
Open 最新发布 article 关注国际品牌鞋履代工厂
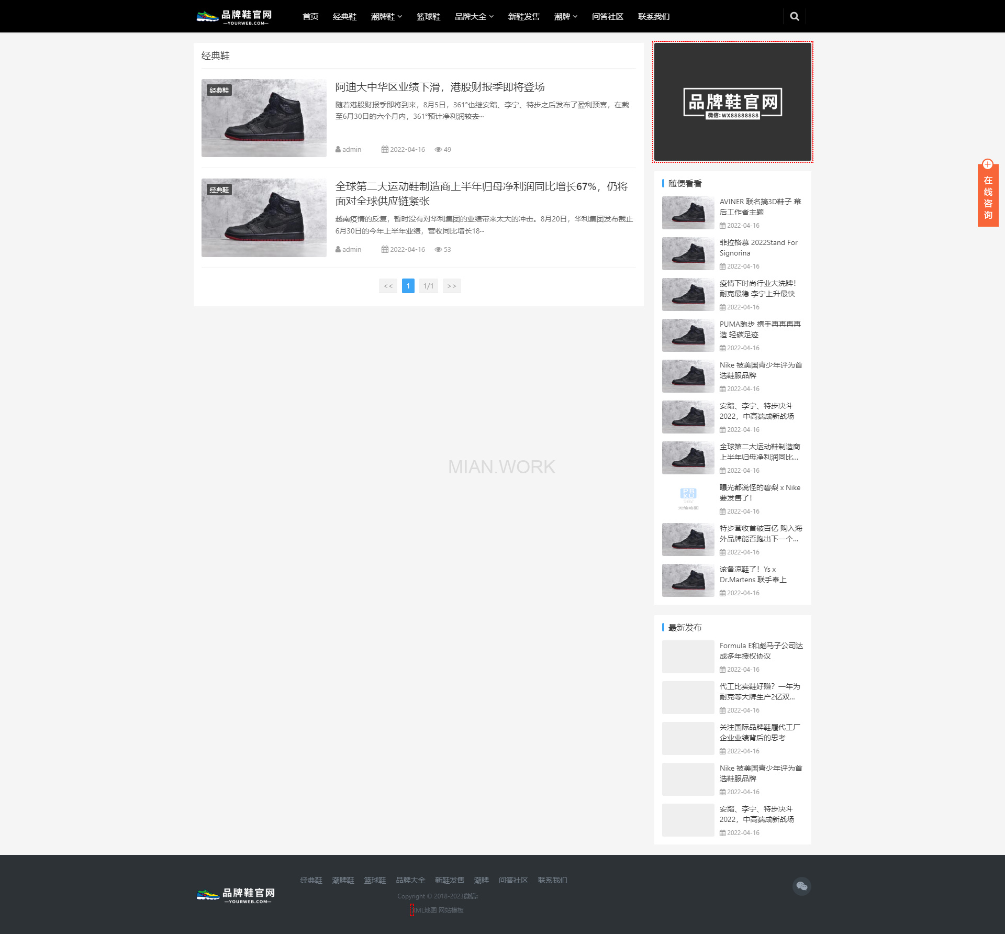(x=760, y=732)
